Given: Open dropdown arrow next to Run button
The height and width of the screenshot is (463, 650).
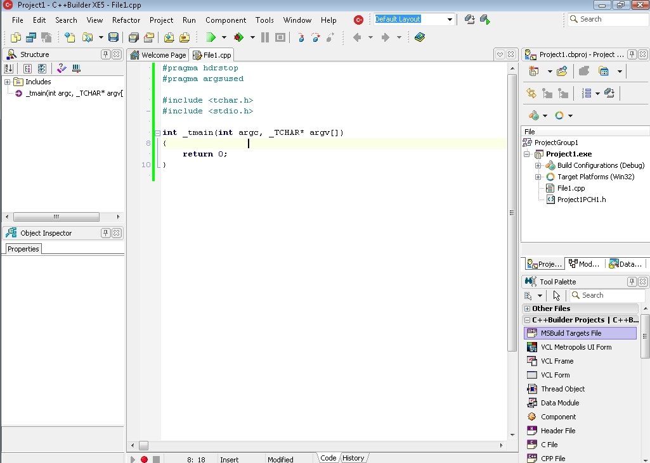Looking at the screenshot, I should pyautogui.click(x=224, y=37).
